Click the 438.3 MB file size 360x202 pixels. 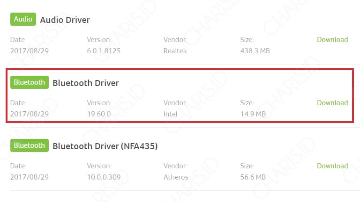click(x=255, y=51)
